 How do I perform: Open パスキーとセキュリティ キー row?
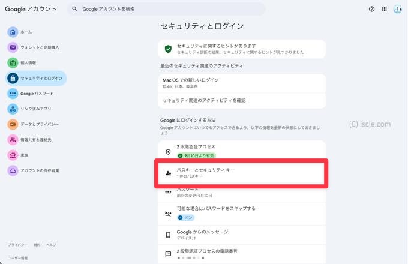(x=241, y=173)
